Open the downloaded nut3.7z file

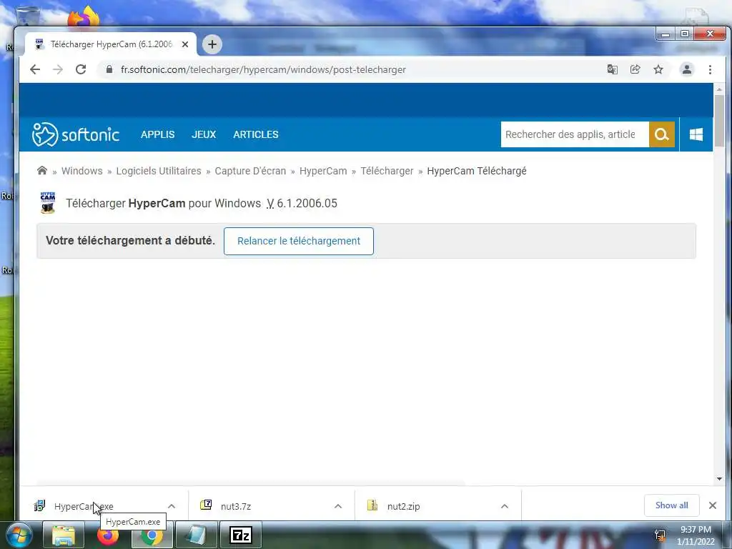(236, 506)
